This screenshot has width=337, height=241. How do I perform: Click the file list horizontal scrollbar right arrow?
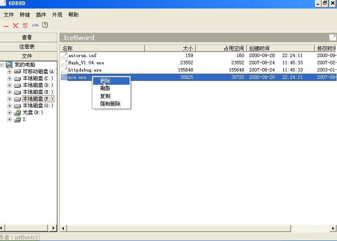click(333, 229)
